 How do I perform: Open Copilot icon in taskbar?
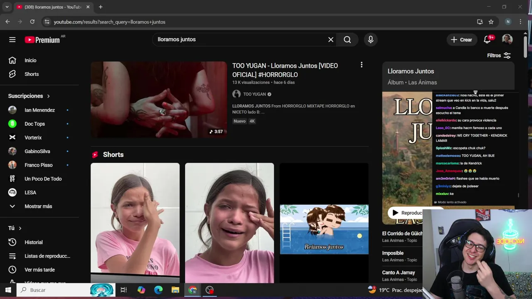141,290
